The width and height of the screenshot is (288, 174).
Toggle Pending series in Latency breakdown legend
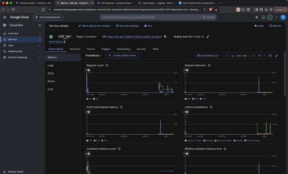click(x=208, y=140)
